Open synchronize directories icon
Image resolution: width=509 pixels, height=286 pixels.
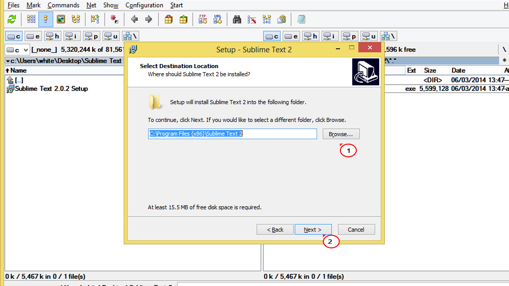(x=267, y=19)
